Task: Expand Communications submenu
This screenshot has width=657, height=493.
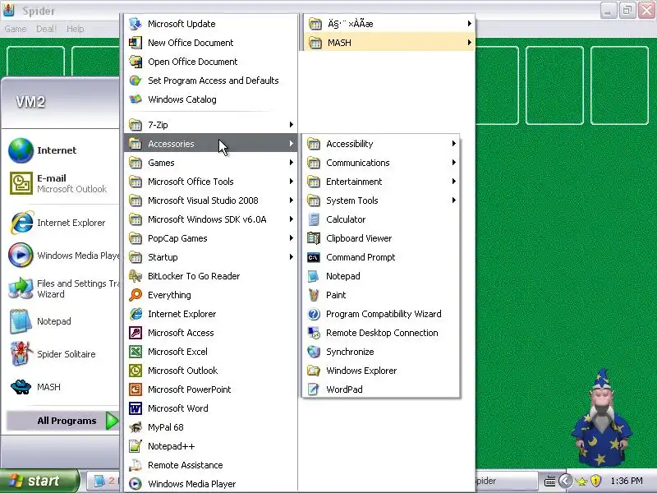Action: click(x=380, y=163)
